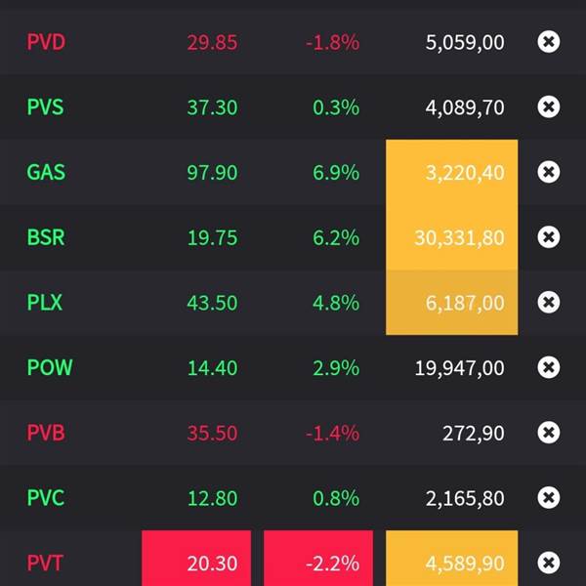Remove PVS row with X icon
Viewport: 586px width, 586px height.
pyautogui.click(x=549, y=107)
